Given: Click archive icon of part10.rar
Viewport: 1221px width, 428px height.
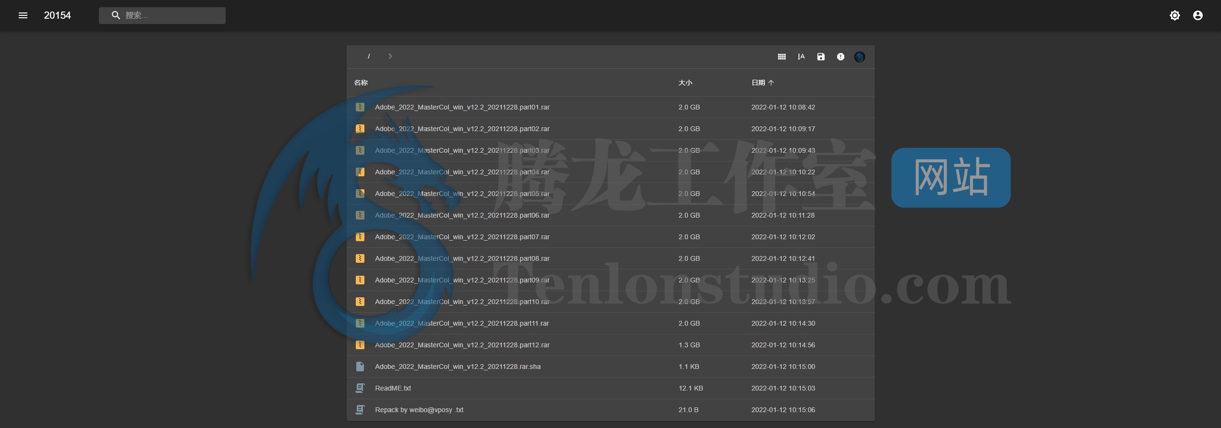Looking at the screenshot, I should (360, 302).
